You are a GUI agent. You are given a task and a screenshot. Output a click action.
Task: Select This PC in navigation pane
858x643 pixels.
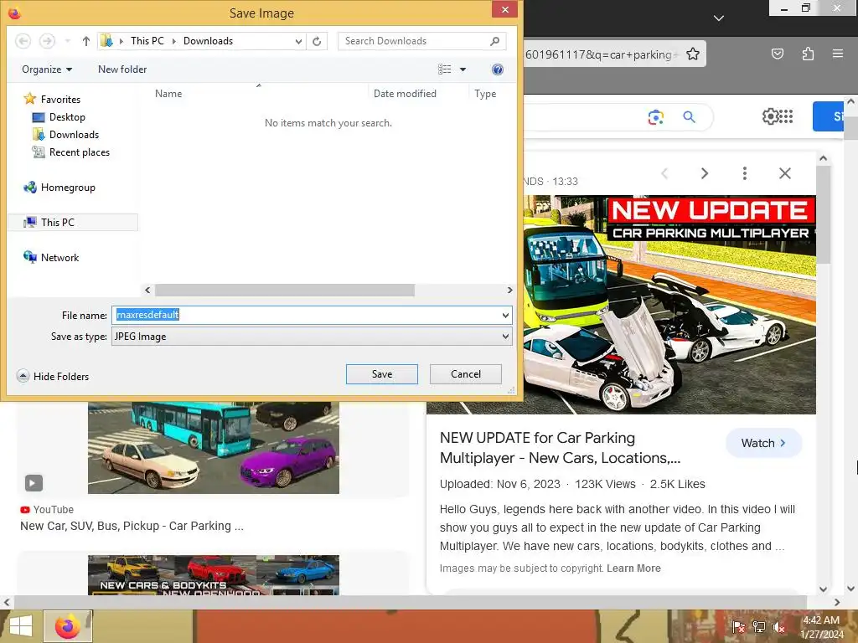[73, 223]
